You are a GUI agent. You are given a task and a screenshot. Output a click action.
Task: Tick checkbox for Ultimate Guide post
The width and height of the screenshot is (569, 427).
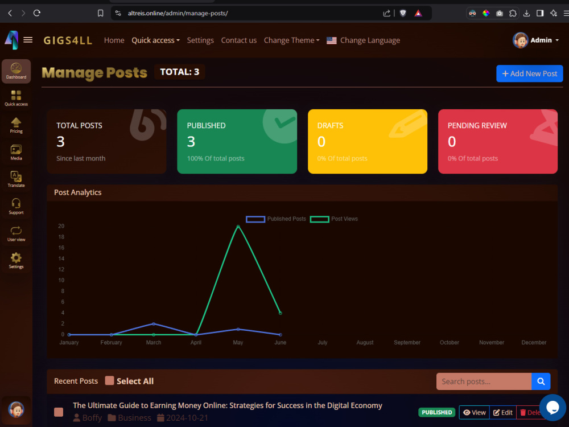pos(59,412)
